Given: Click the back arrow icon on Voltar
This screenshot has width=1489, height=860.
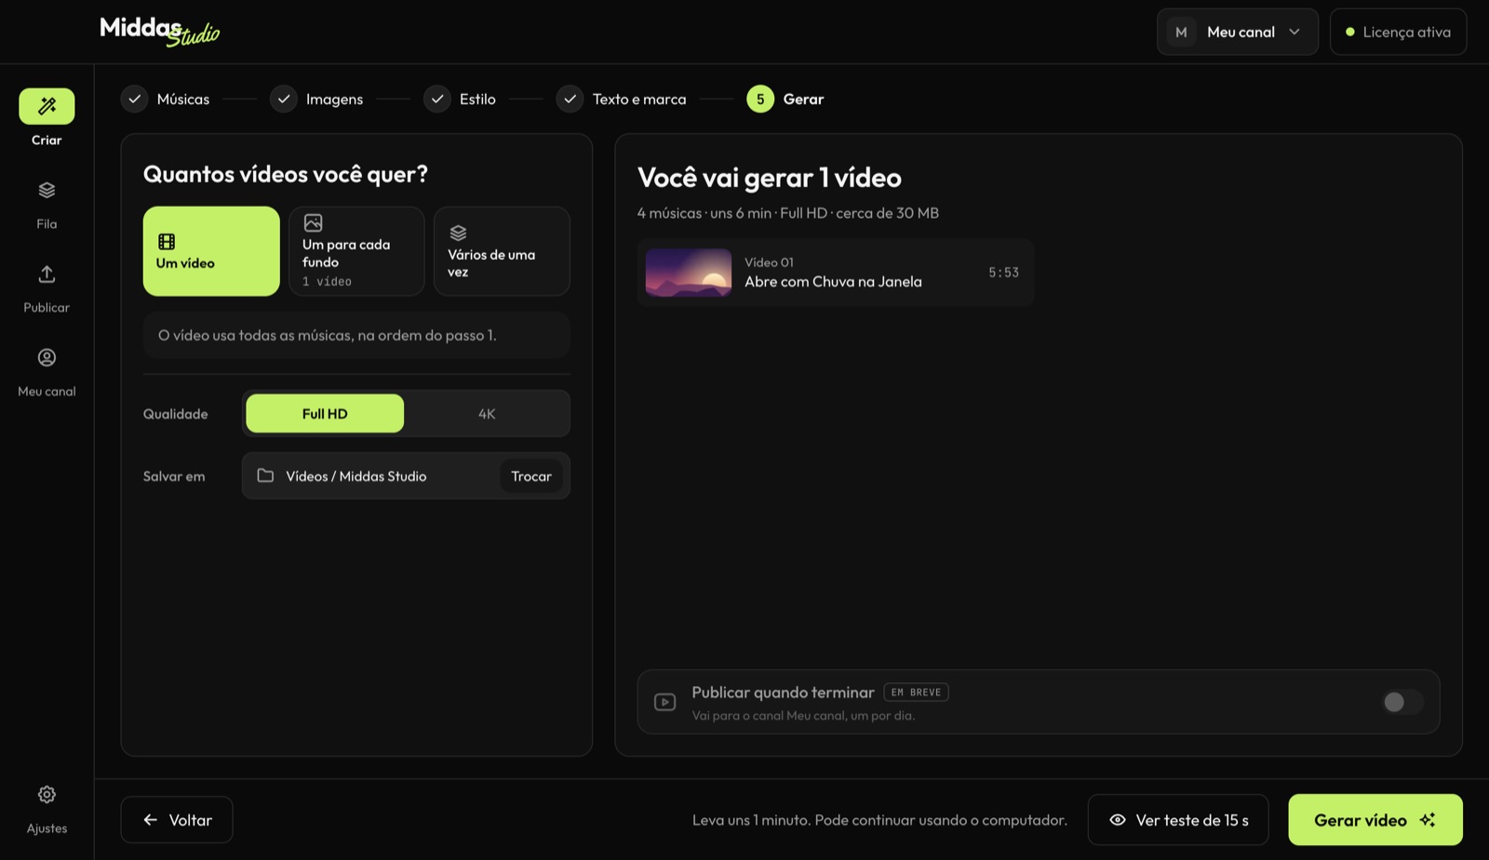Looking at the screenshot, I should (150, 820).
